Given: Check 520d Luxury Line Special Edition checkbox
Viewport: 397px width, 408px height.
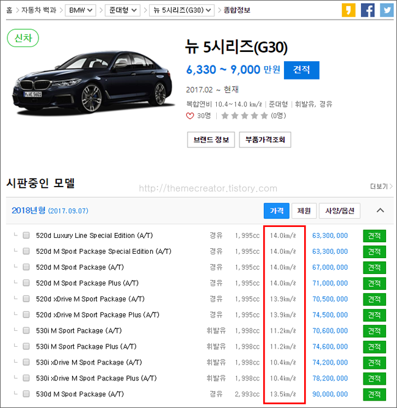Looking at the screenshot, I should (26, 236).
